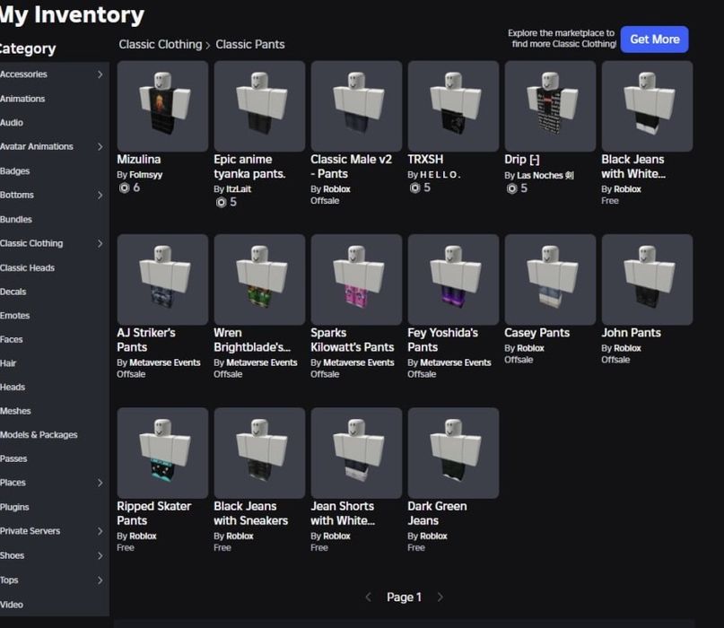
Task: Click the Robux icon under Mizulina
Action: tap(124, 188)
